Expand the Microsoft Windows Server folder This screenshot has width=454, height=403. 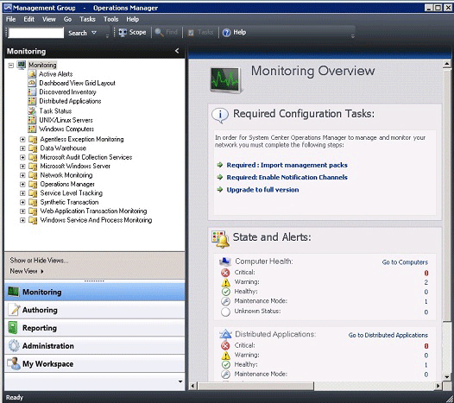pos(22,167)
